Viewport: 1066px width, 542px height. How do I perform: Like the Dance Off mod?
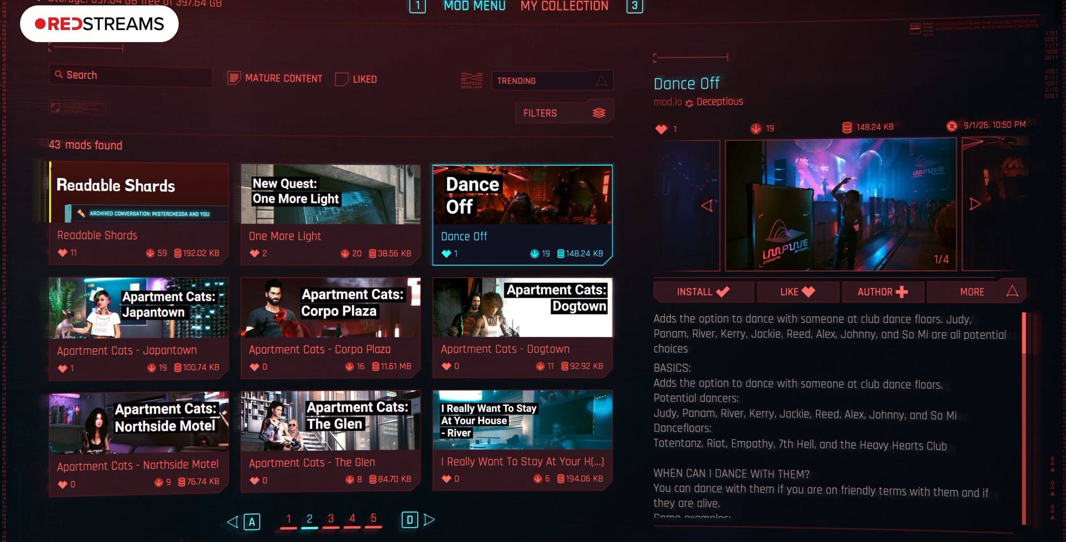tap(797, 292)
